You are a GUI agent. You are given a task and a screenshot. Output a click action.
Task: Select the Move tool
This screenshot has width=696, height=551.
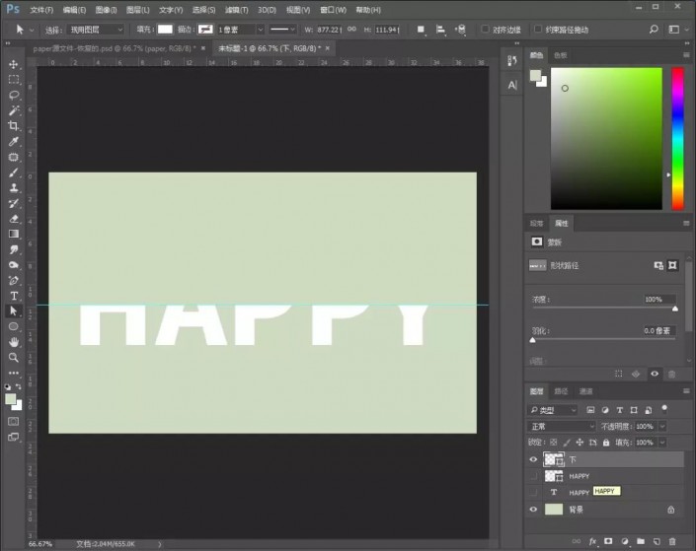[13, 64]
